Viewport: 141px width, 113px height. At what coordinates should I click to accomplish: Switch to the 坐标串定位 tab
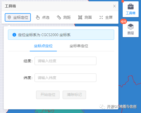[79, 46]
